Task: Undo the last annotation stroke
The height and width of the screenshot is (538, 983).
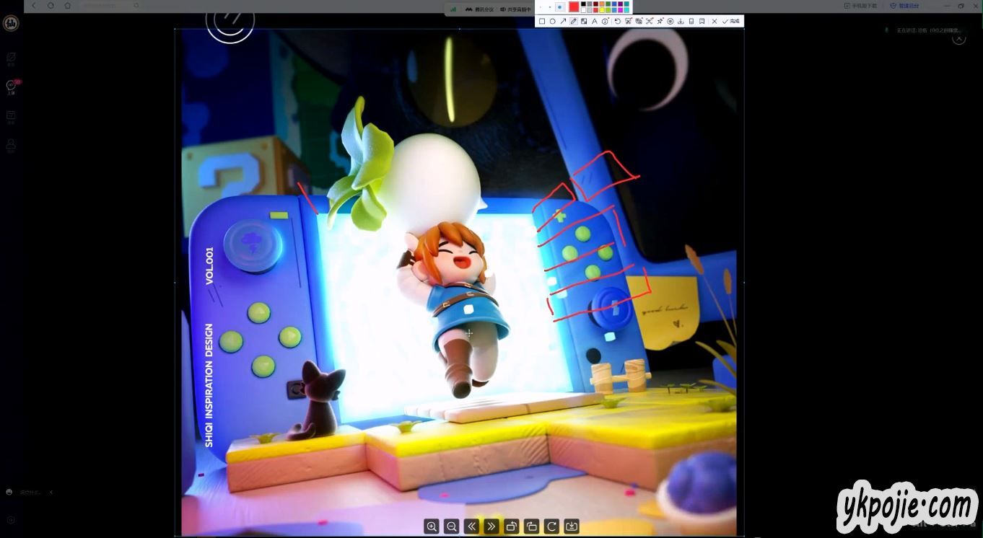Action: coord(617,22)
